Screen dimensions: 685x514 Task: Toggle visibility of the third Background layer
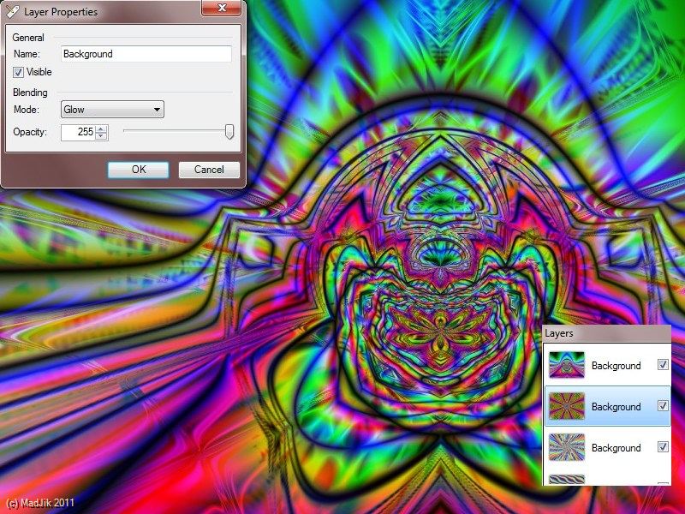pos(663,446)
